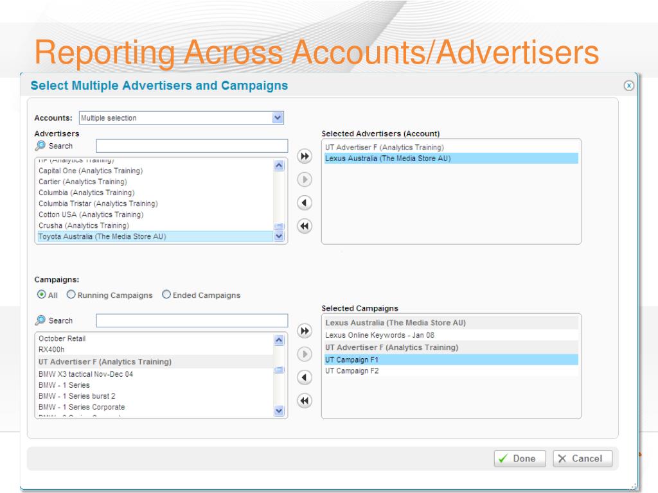Image resolution: width=658 pixels, height=493 pixels.
Task: Select Capital One (Analytics Training) advertiser
Action: pos(156,171)
